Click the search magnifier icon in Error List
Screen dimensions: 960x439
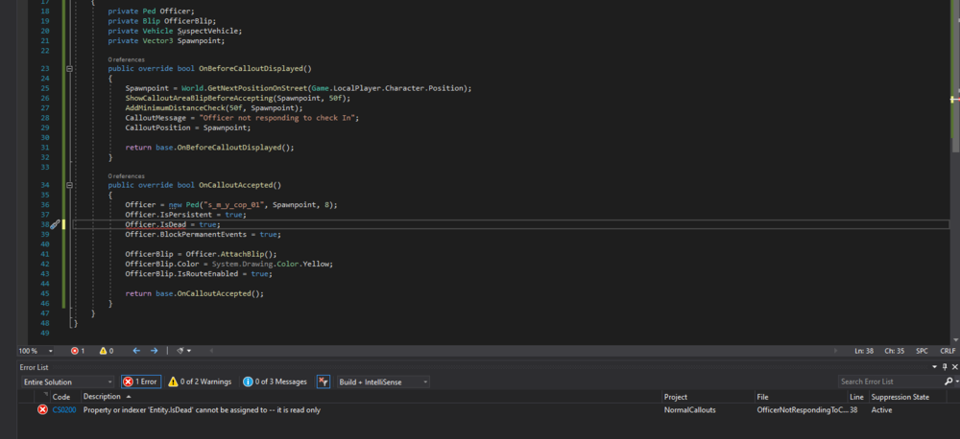(948, 381)
